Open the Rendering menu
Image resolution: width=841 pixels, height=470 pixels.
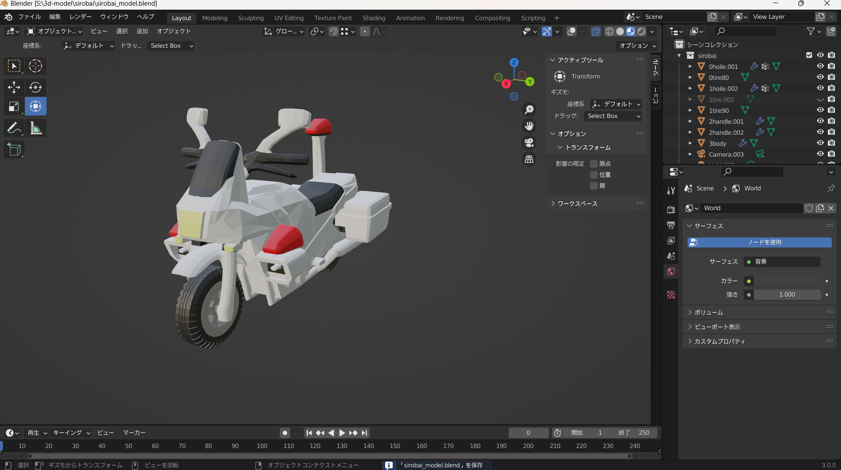[x=449, y=18]
